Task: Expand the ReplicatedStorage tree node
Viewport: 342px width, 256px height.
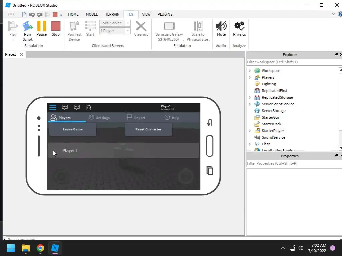Action: tap(250, 98)
